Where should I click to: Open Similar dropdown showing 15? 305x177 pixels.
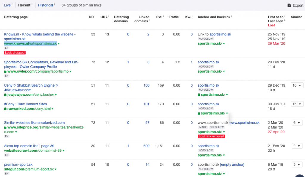click(297, 104)
